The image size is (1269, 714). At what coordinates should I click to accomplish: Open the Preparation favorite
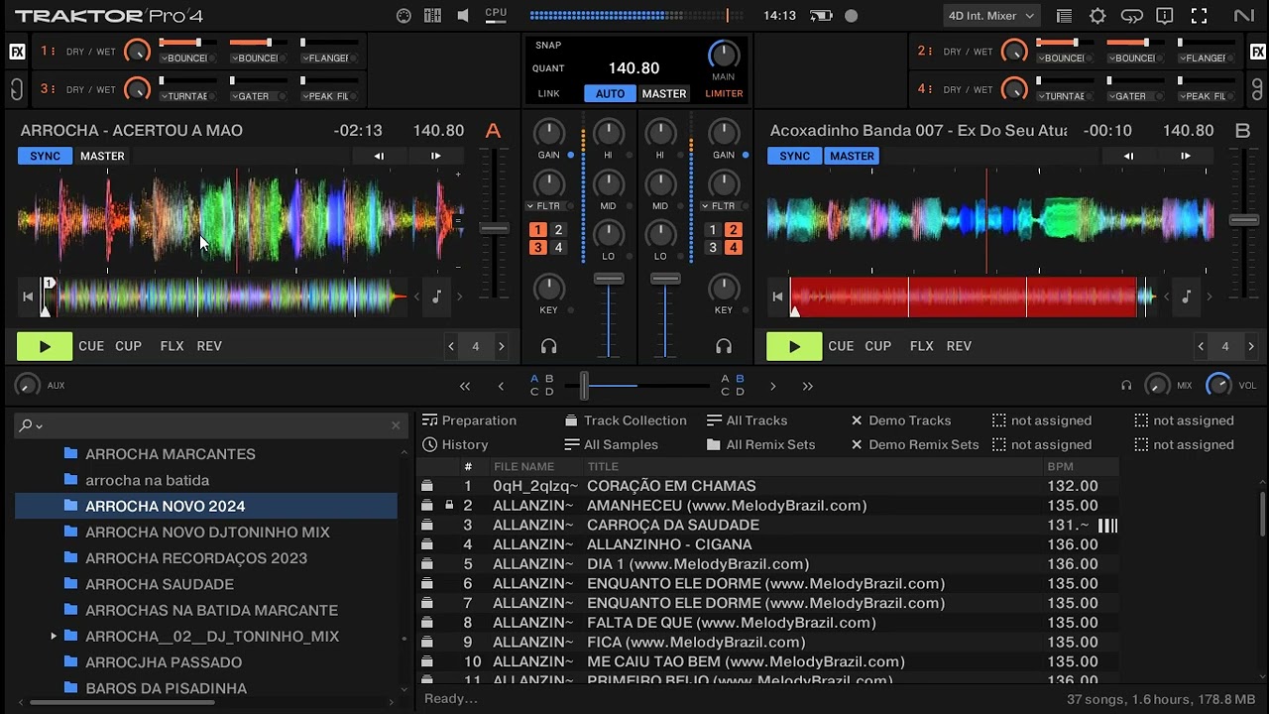tap(470, 420)
